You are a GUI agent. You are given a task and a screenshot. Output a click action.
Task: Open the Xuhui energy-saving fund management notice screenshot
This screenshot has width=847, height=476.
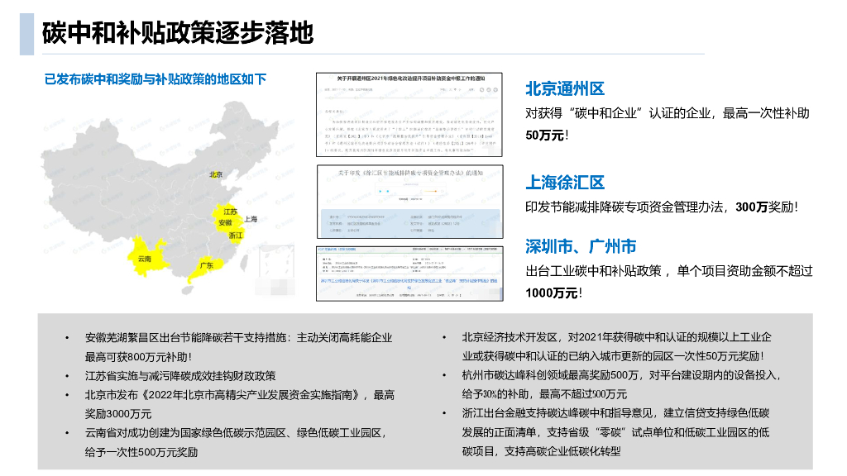409,201
